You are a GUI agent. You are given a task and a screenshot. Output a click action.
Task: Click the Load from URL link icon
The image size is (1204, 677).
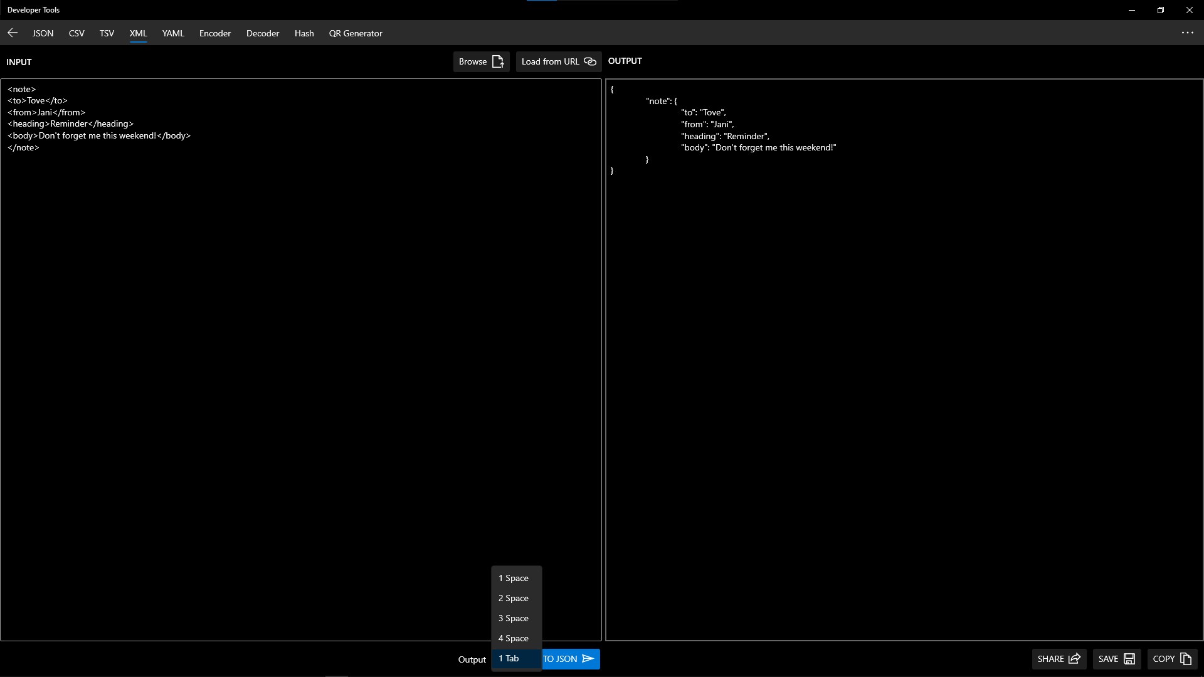coord(589,61)
